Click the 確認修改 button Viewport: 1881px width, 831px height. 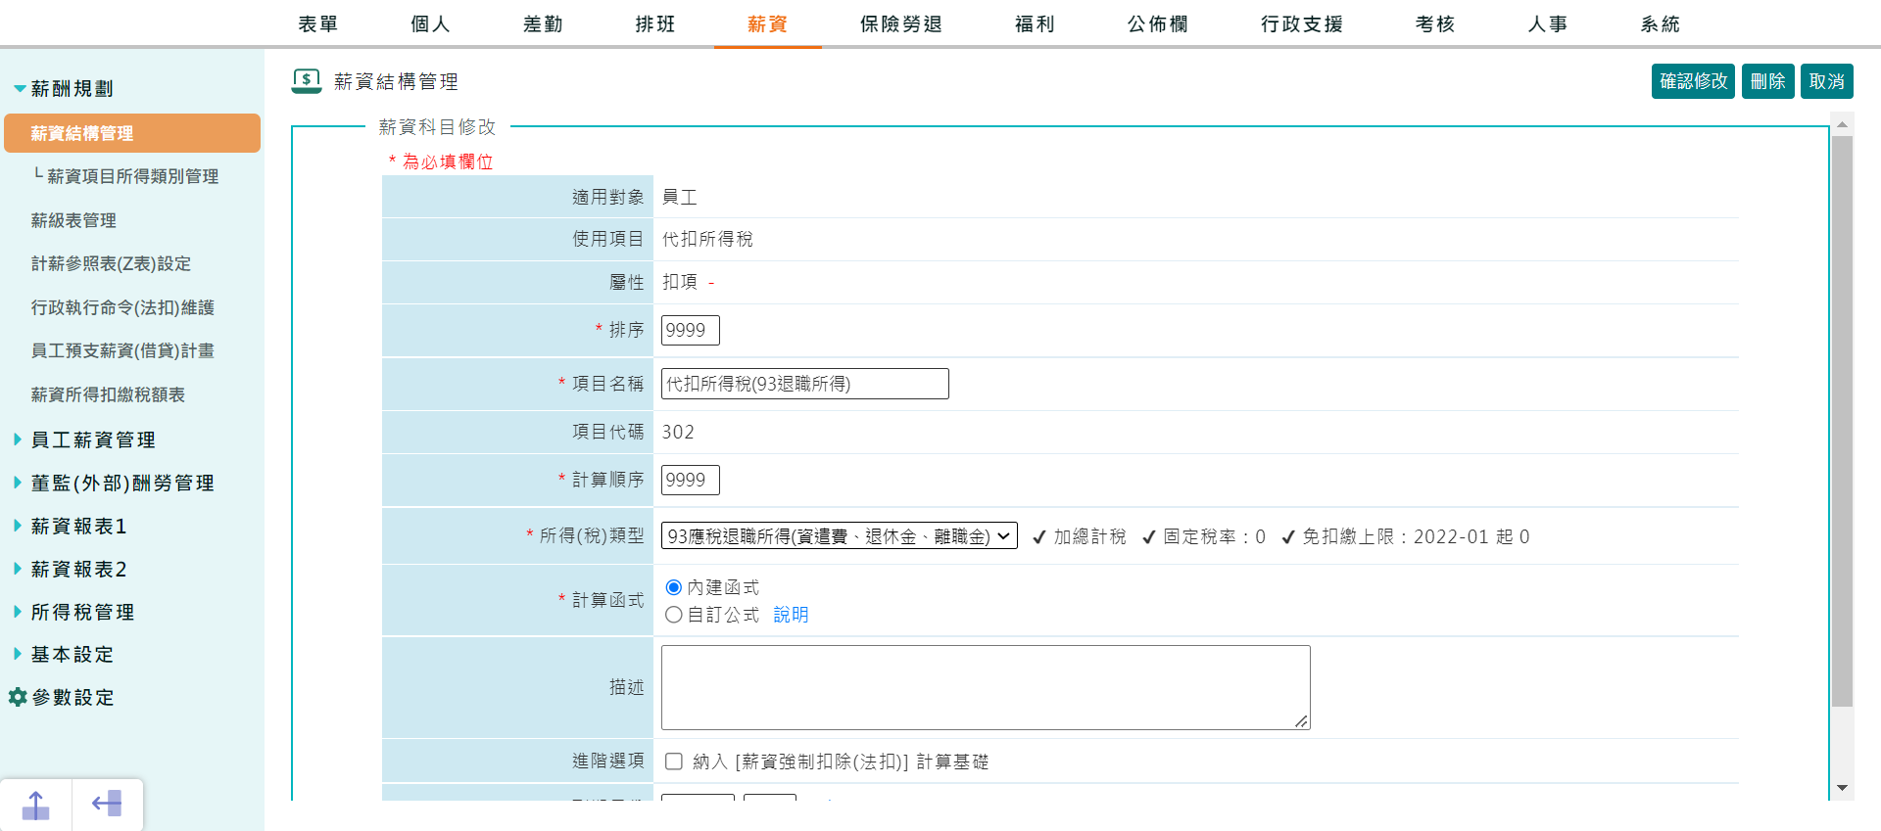(1693, 81)
